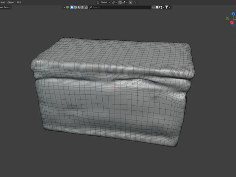Click the colorful sphere icon
The image size is (236, 177).
[x=67, y=7]
